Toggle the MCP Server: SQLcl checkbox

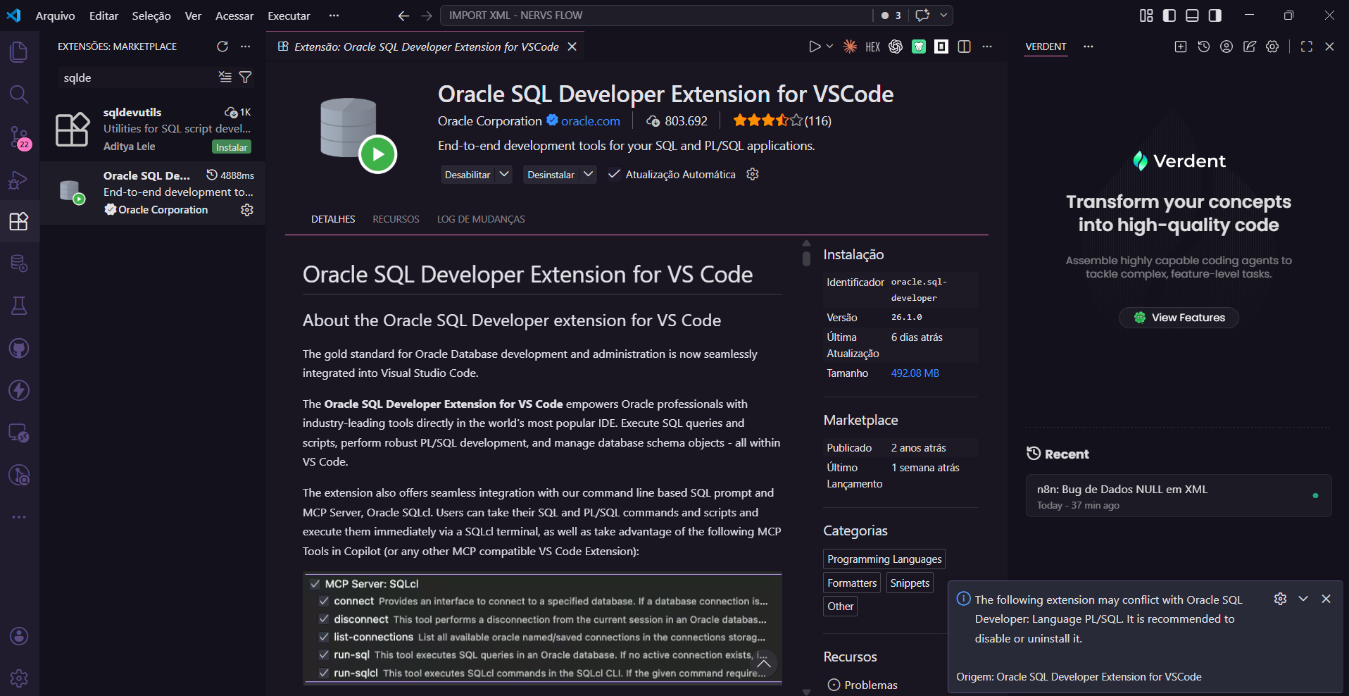click(x=315, y=584)
